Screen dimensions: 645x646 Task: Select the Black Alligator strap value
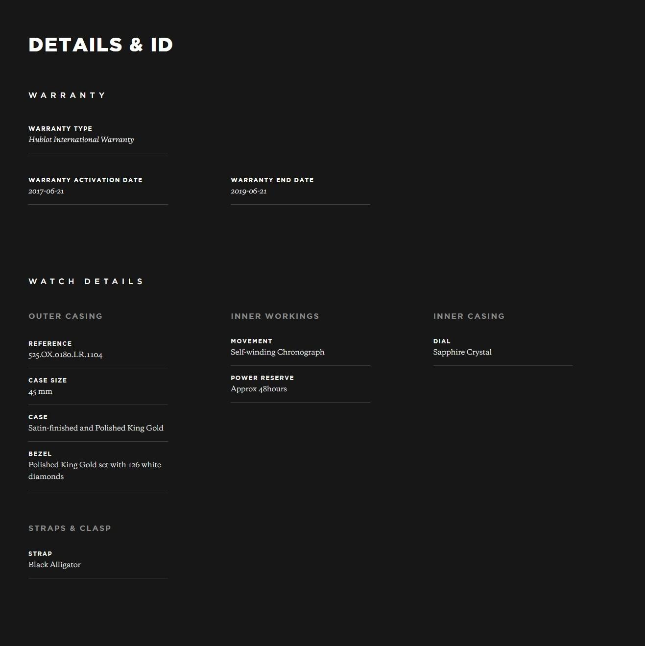(54, 565)
